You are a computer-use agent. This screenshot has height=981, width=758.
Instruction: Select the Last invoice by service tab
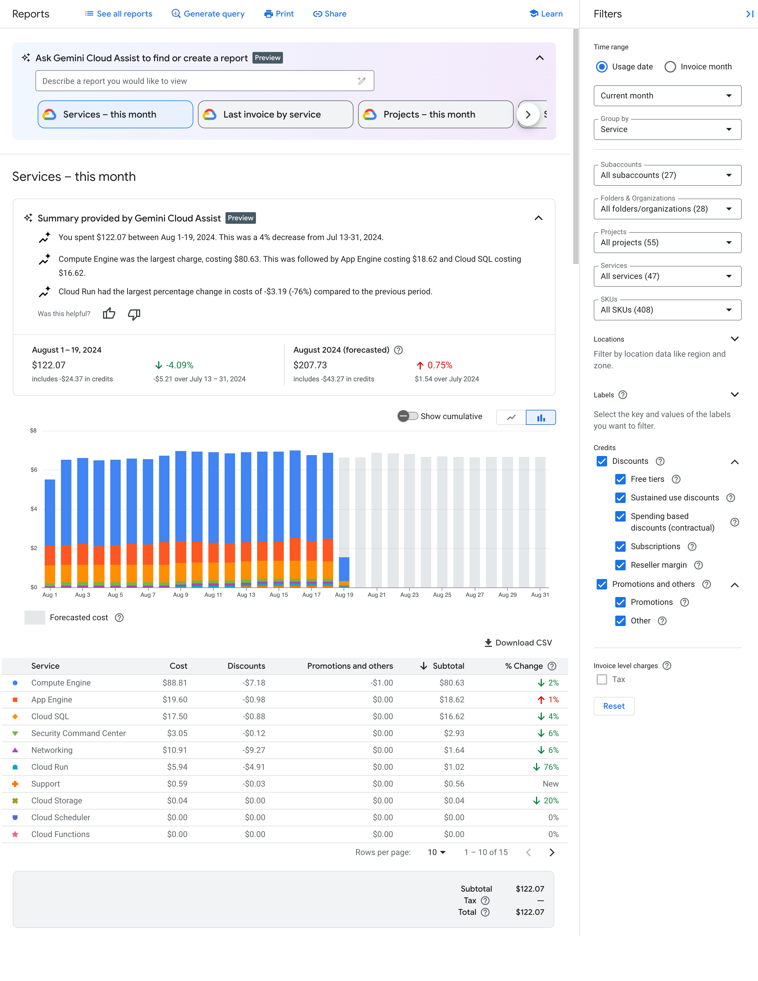[274, 114]
